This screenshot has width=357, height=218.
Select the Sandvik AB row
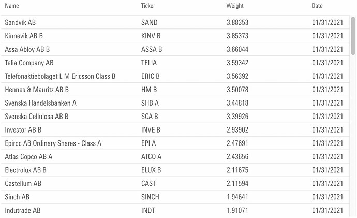coord(175,22)
